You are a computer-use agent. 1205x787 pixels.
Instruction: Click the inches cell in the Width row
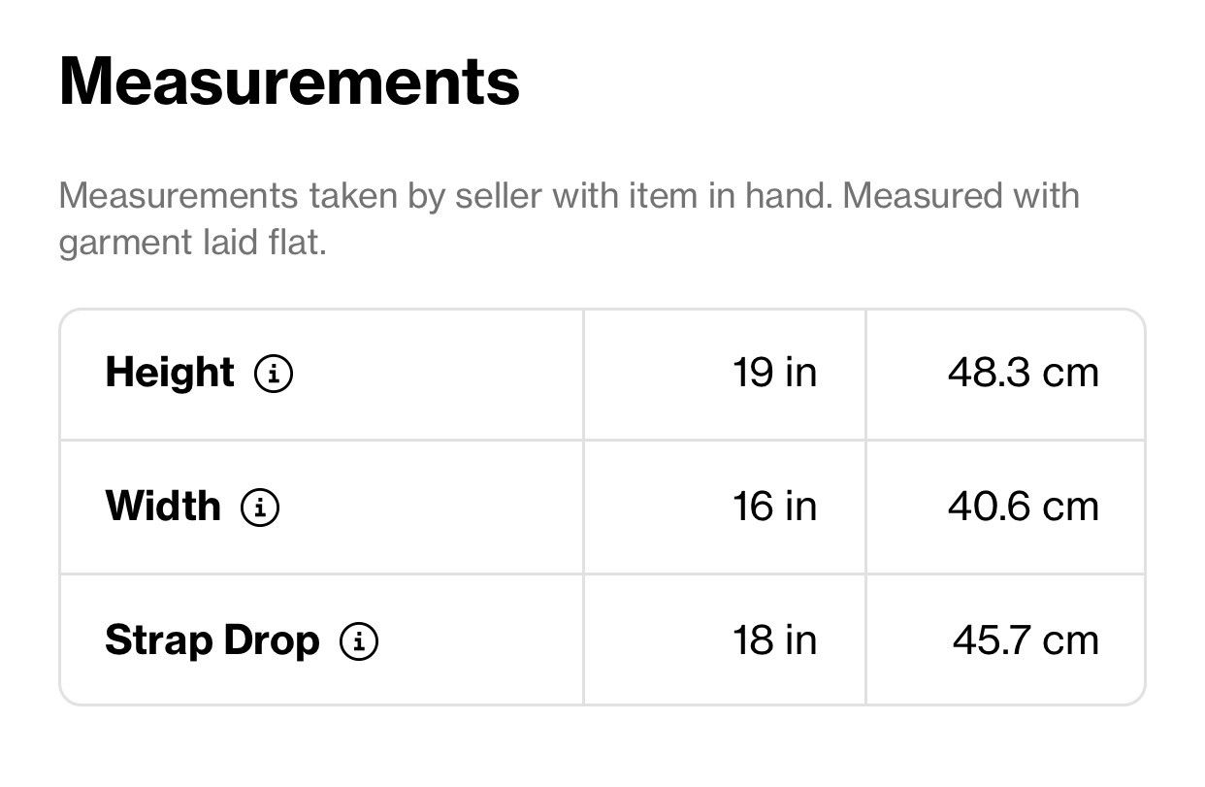[725, 507]
